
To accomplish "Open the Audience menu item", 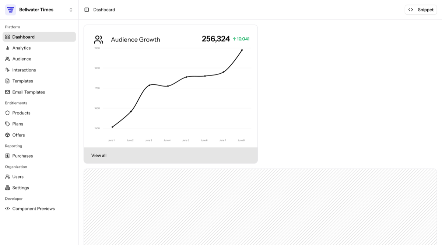I will [39, 59].
